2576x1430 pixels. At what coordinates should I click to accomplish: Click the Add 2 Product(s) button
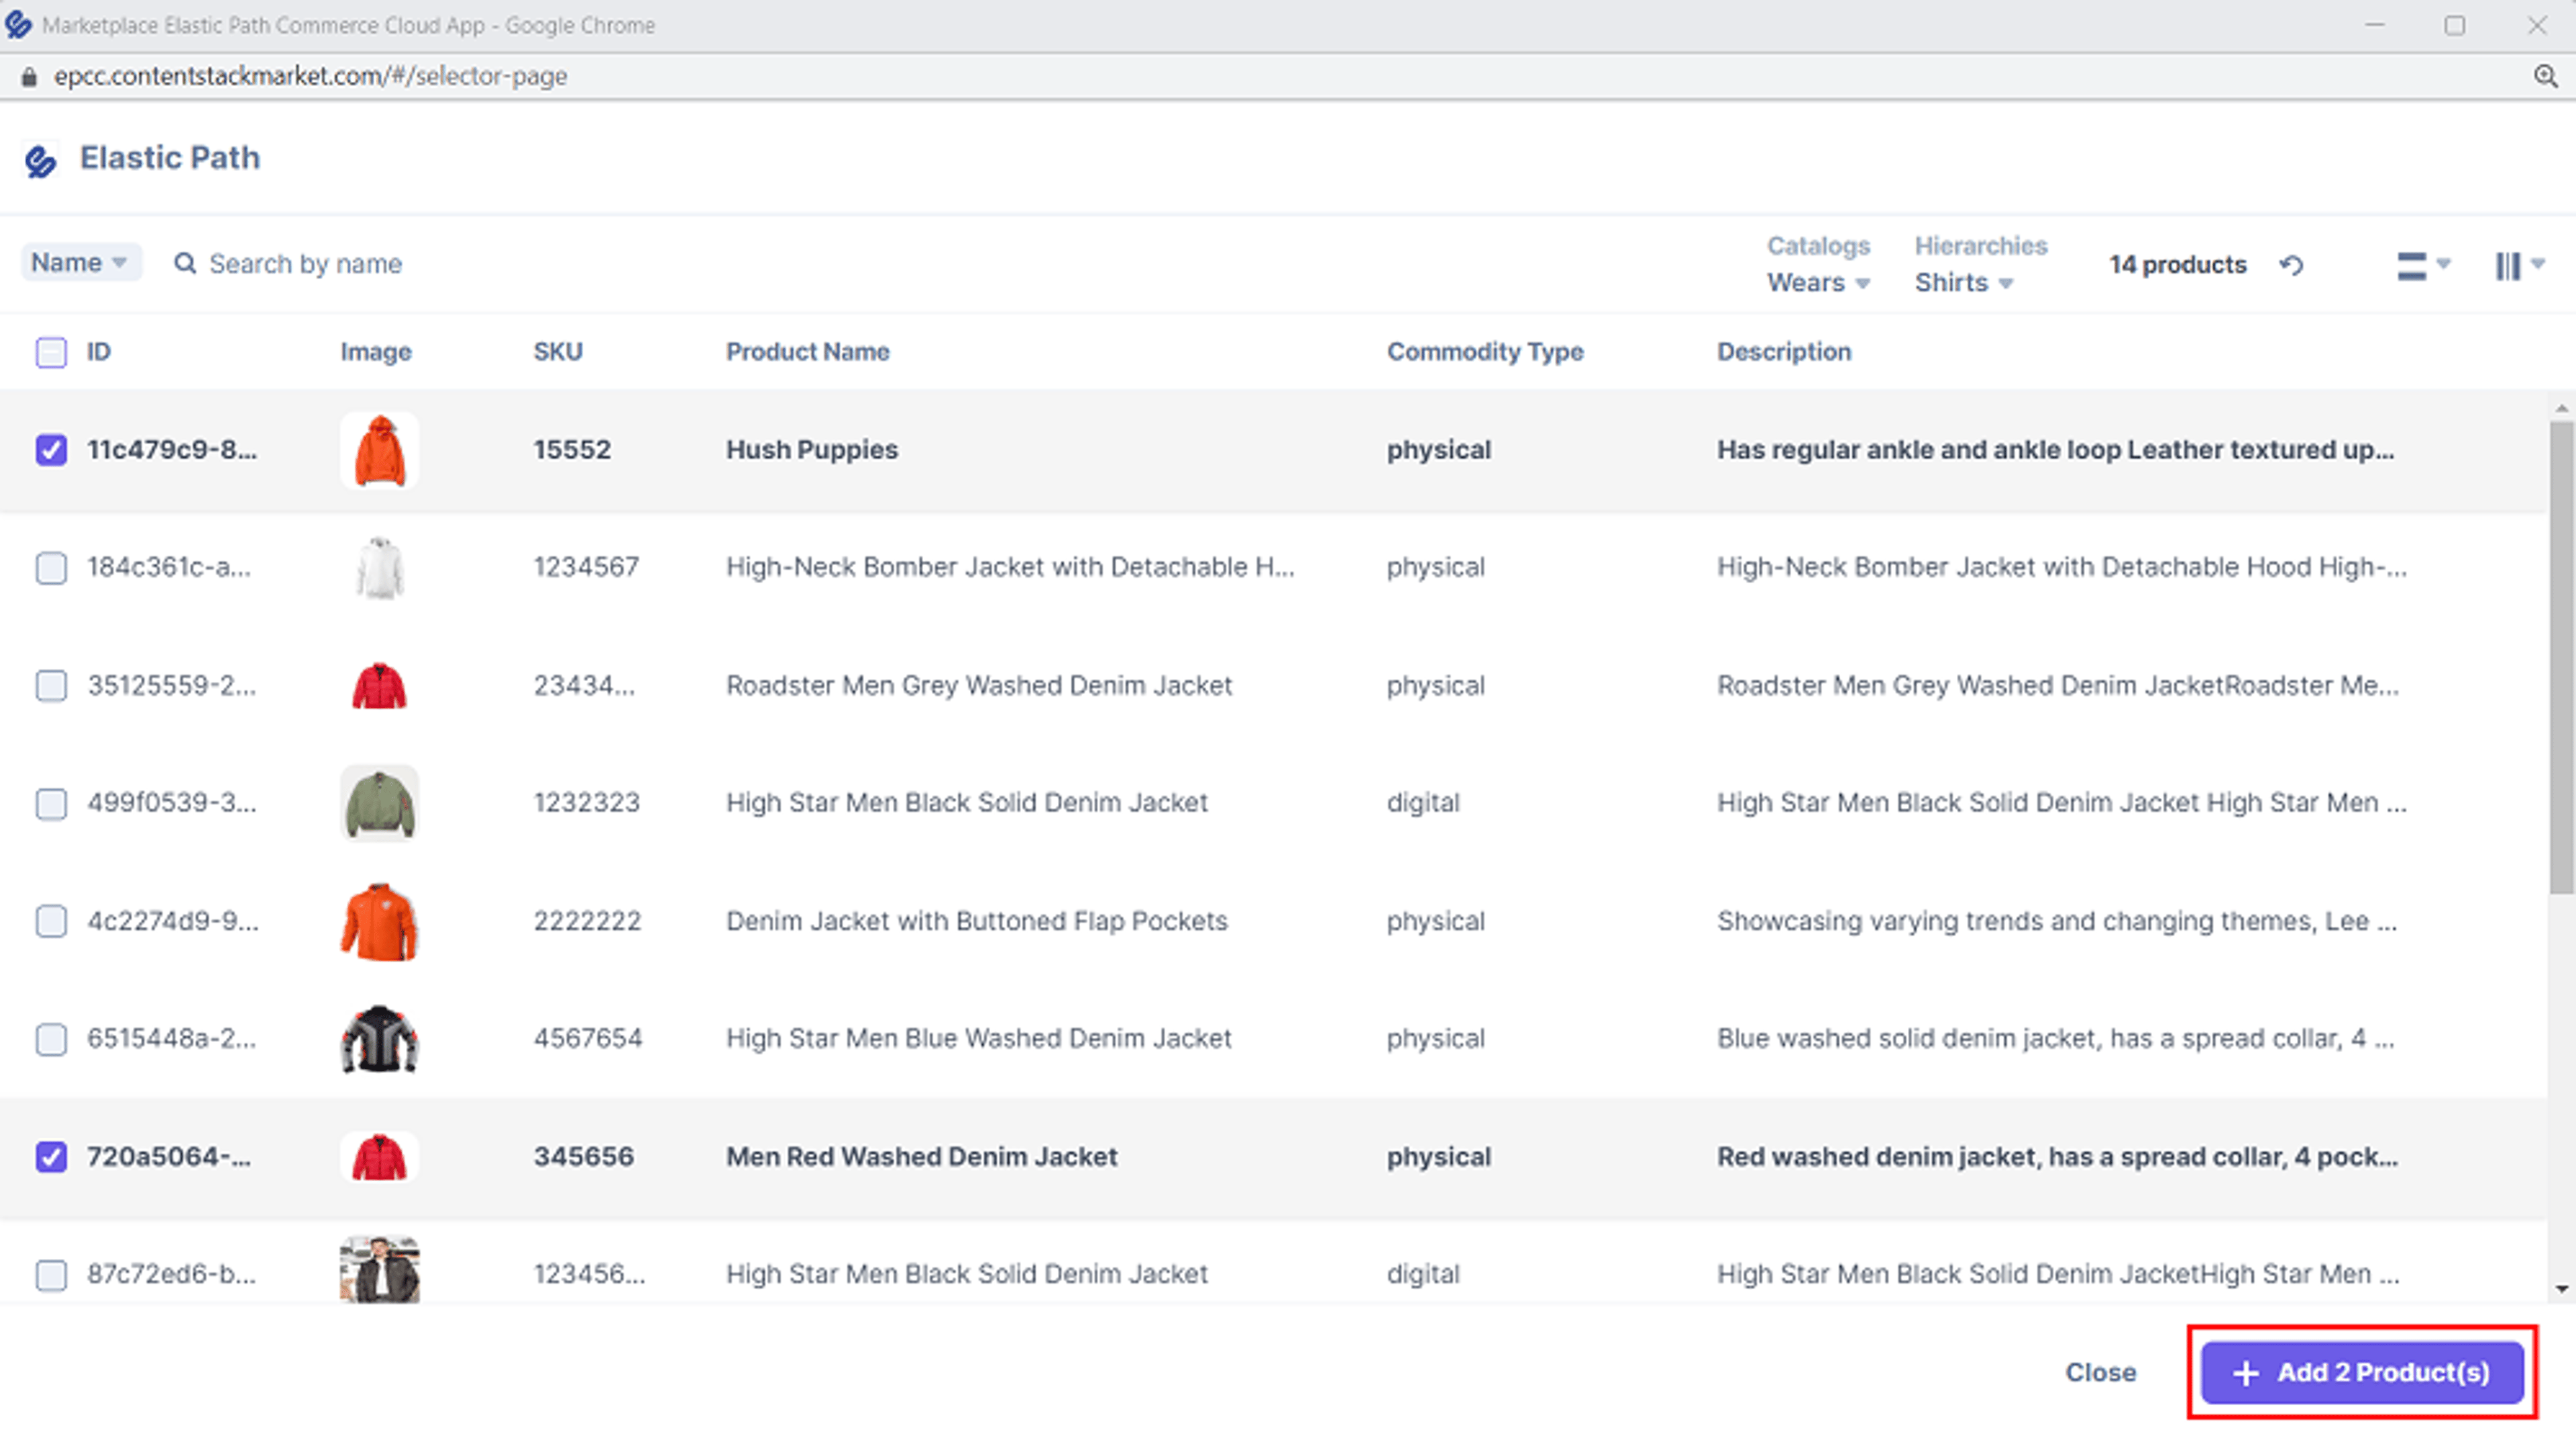coord(2362,1373)
